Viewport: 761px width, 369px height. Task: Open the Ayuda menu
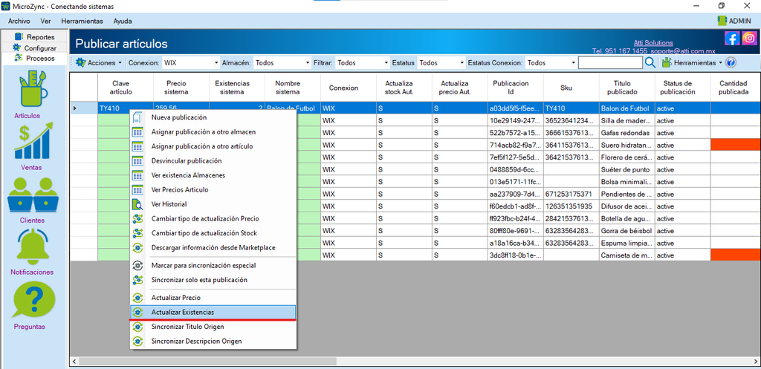(x=123, y=22)
